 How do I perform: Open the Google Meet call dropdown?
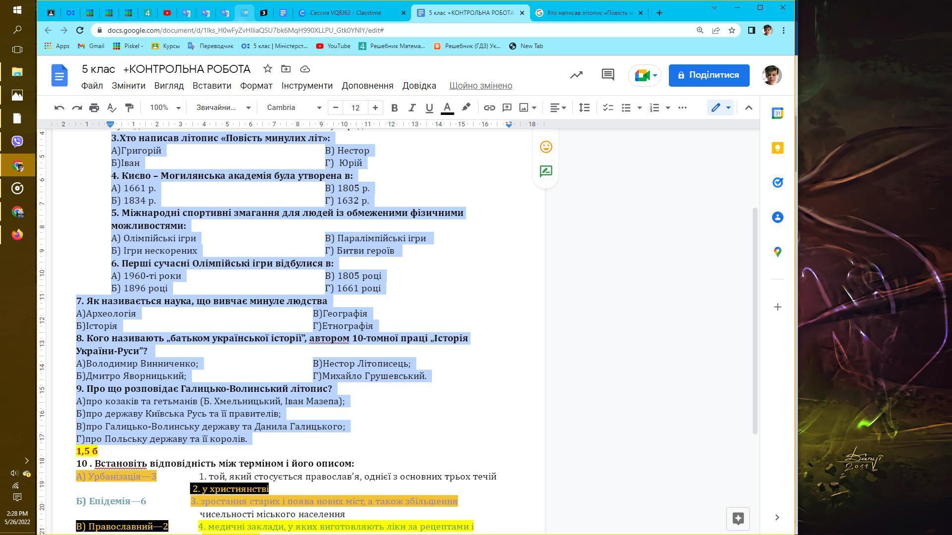[645, 75]
